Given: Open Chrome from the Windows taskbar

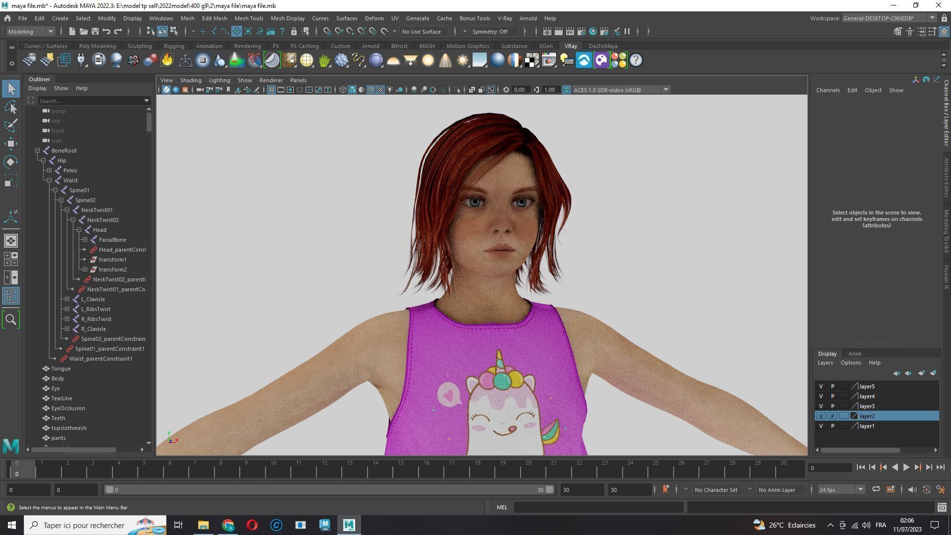Looking at the screenshot, I should (228, 525).
